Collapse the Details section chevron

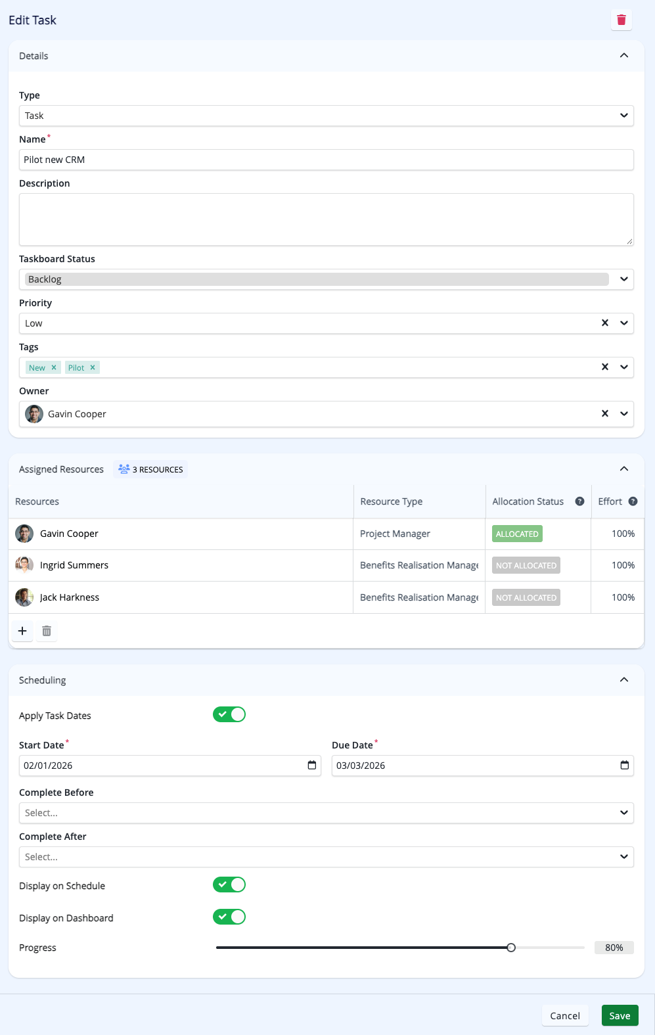pyautogui.click(x=624, y=56)
